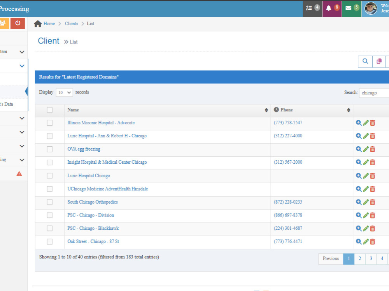Edit Illinois Masonic Hospital - Advocate with pencil
The width and height of the screenshot is (389, 291).
366,123
